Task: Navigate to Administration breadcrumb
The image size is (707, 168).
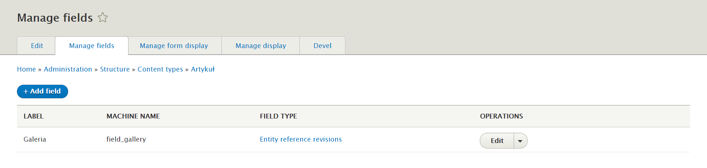Action: [x=68, y=69]
